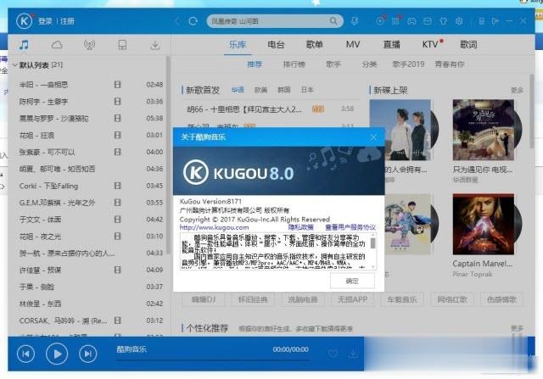Click the 确定 button in the About dialog

pyautogui.click(x=352, y=281)
